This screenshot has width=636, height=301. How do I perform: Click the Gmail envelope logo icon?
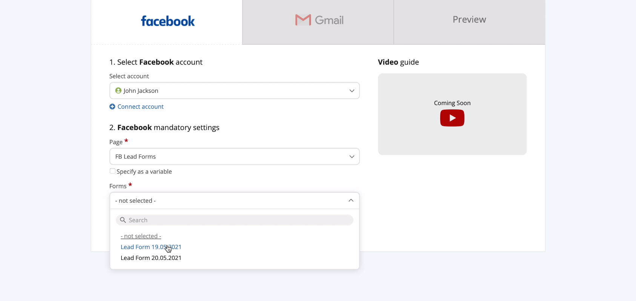303,20
